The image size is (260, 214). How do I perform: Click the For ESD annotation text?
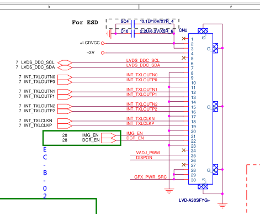click(x=85, y=23)
